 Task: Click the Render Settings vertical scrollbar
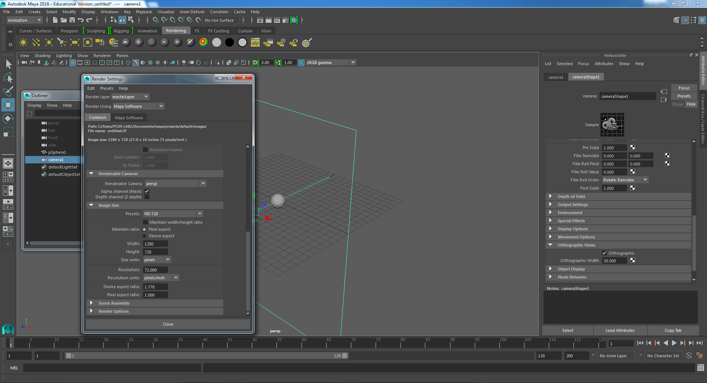pos(247,271)
